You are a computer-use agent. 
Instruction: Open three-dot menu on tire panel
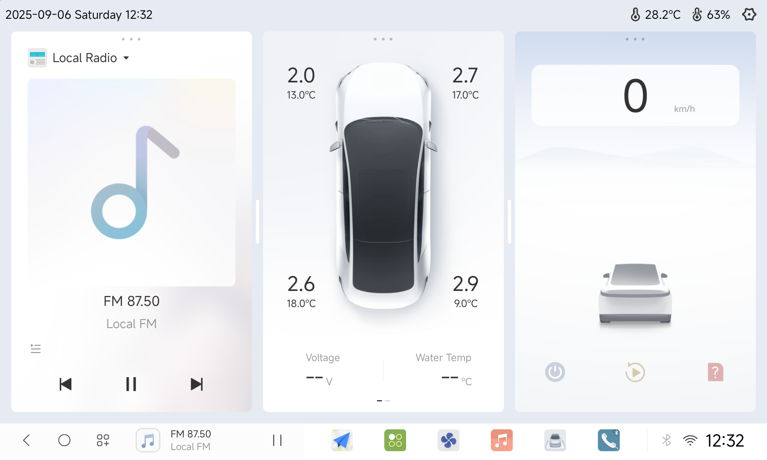[383, 39]
